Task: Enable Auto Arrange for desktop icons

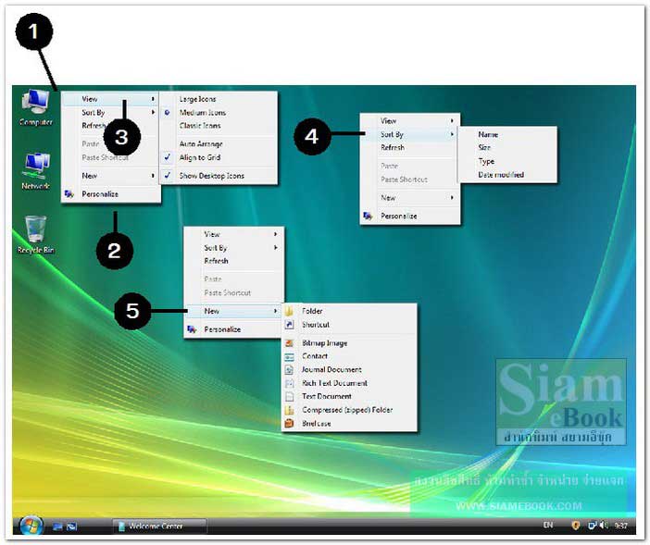Action: pyautogui.click(x=218, y=143)
